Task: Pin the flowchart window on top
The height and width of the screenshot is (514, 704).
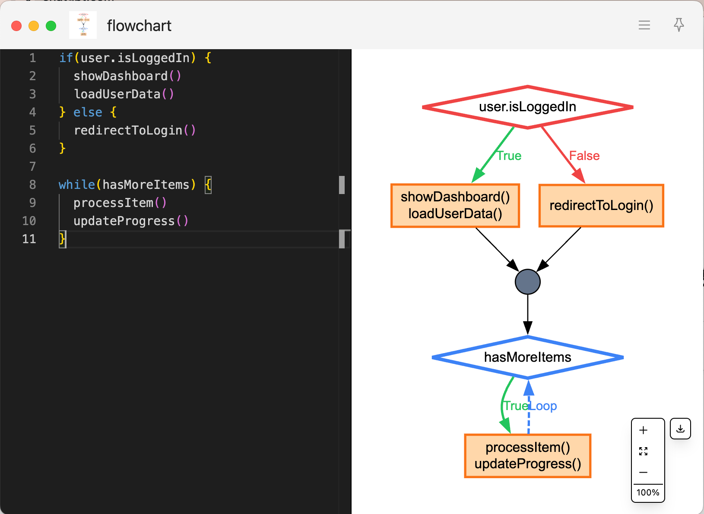Action: [x=679, y=25]
